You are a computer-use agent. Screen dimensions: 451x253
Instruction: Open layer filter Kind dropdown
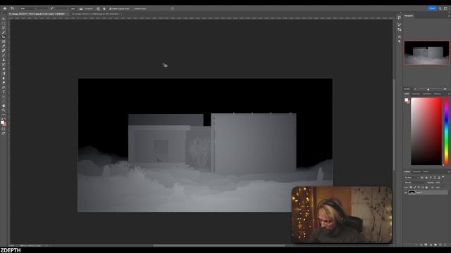pyautogui.click(x=412, y=178)
